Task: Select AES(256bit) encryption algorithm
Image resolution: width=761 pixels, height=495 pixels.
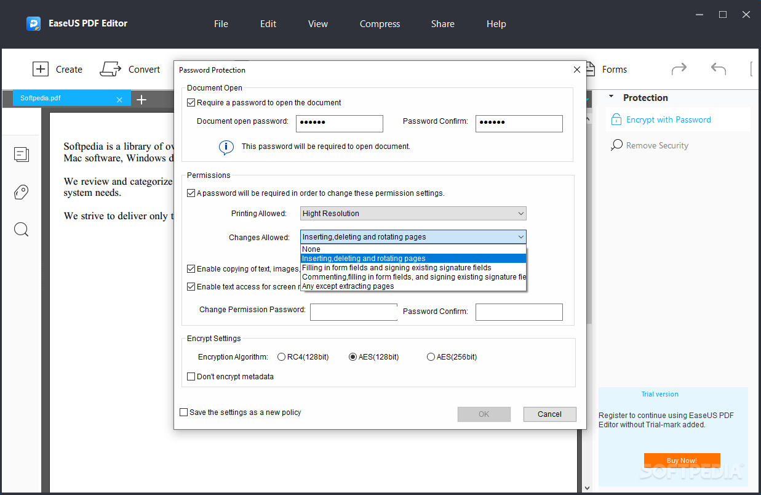Action: [x=431, y=357]
